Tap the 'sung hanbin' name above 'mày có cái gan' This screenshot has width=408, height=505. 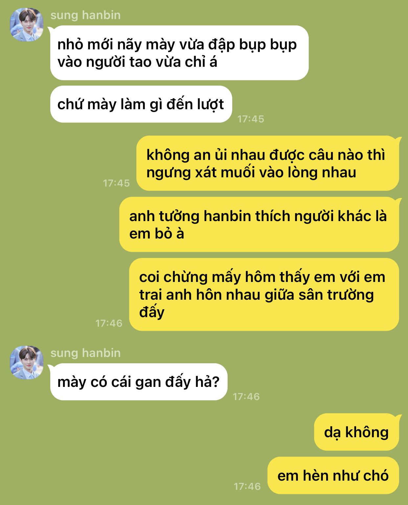click(x=85, y=353)
